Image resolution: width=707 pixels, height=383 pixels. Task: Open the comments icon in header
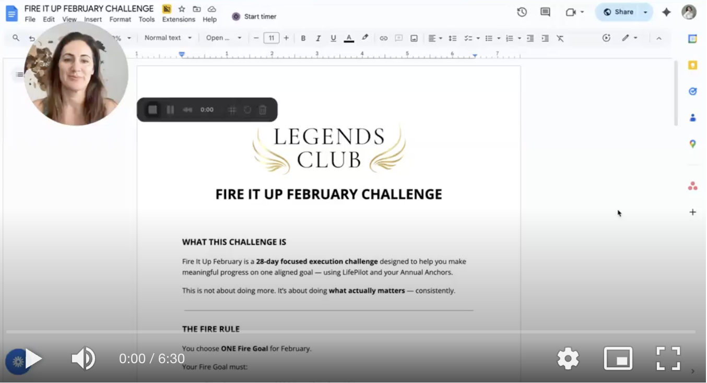point(545,12)
